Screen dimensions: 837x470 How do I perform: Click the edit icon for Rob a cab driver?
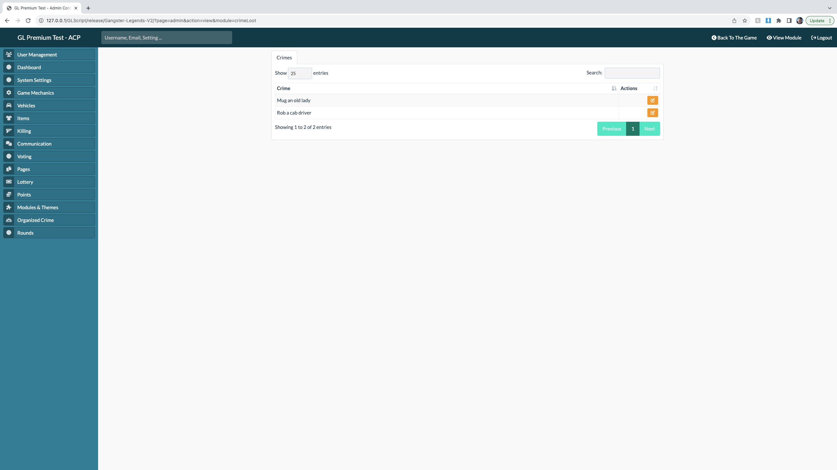652,113
